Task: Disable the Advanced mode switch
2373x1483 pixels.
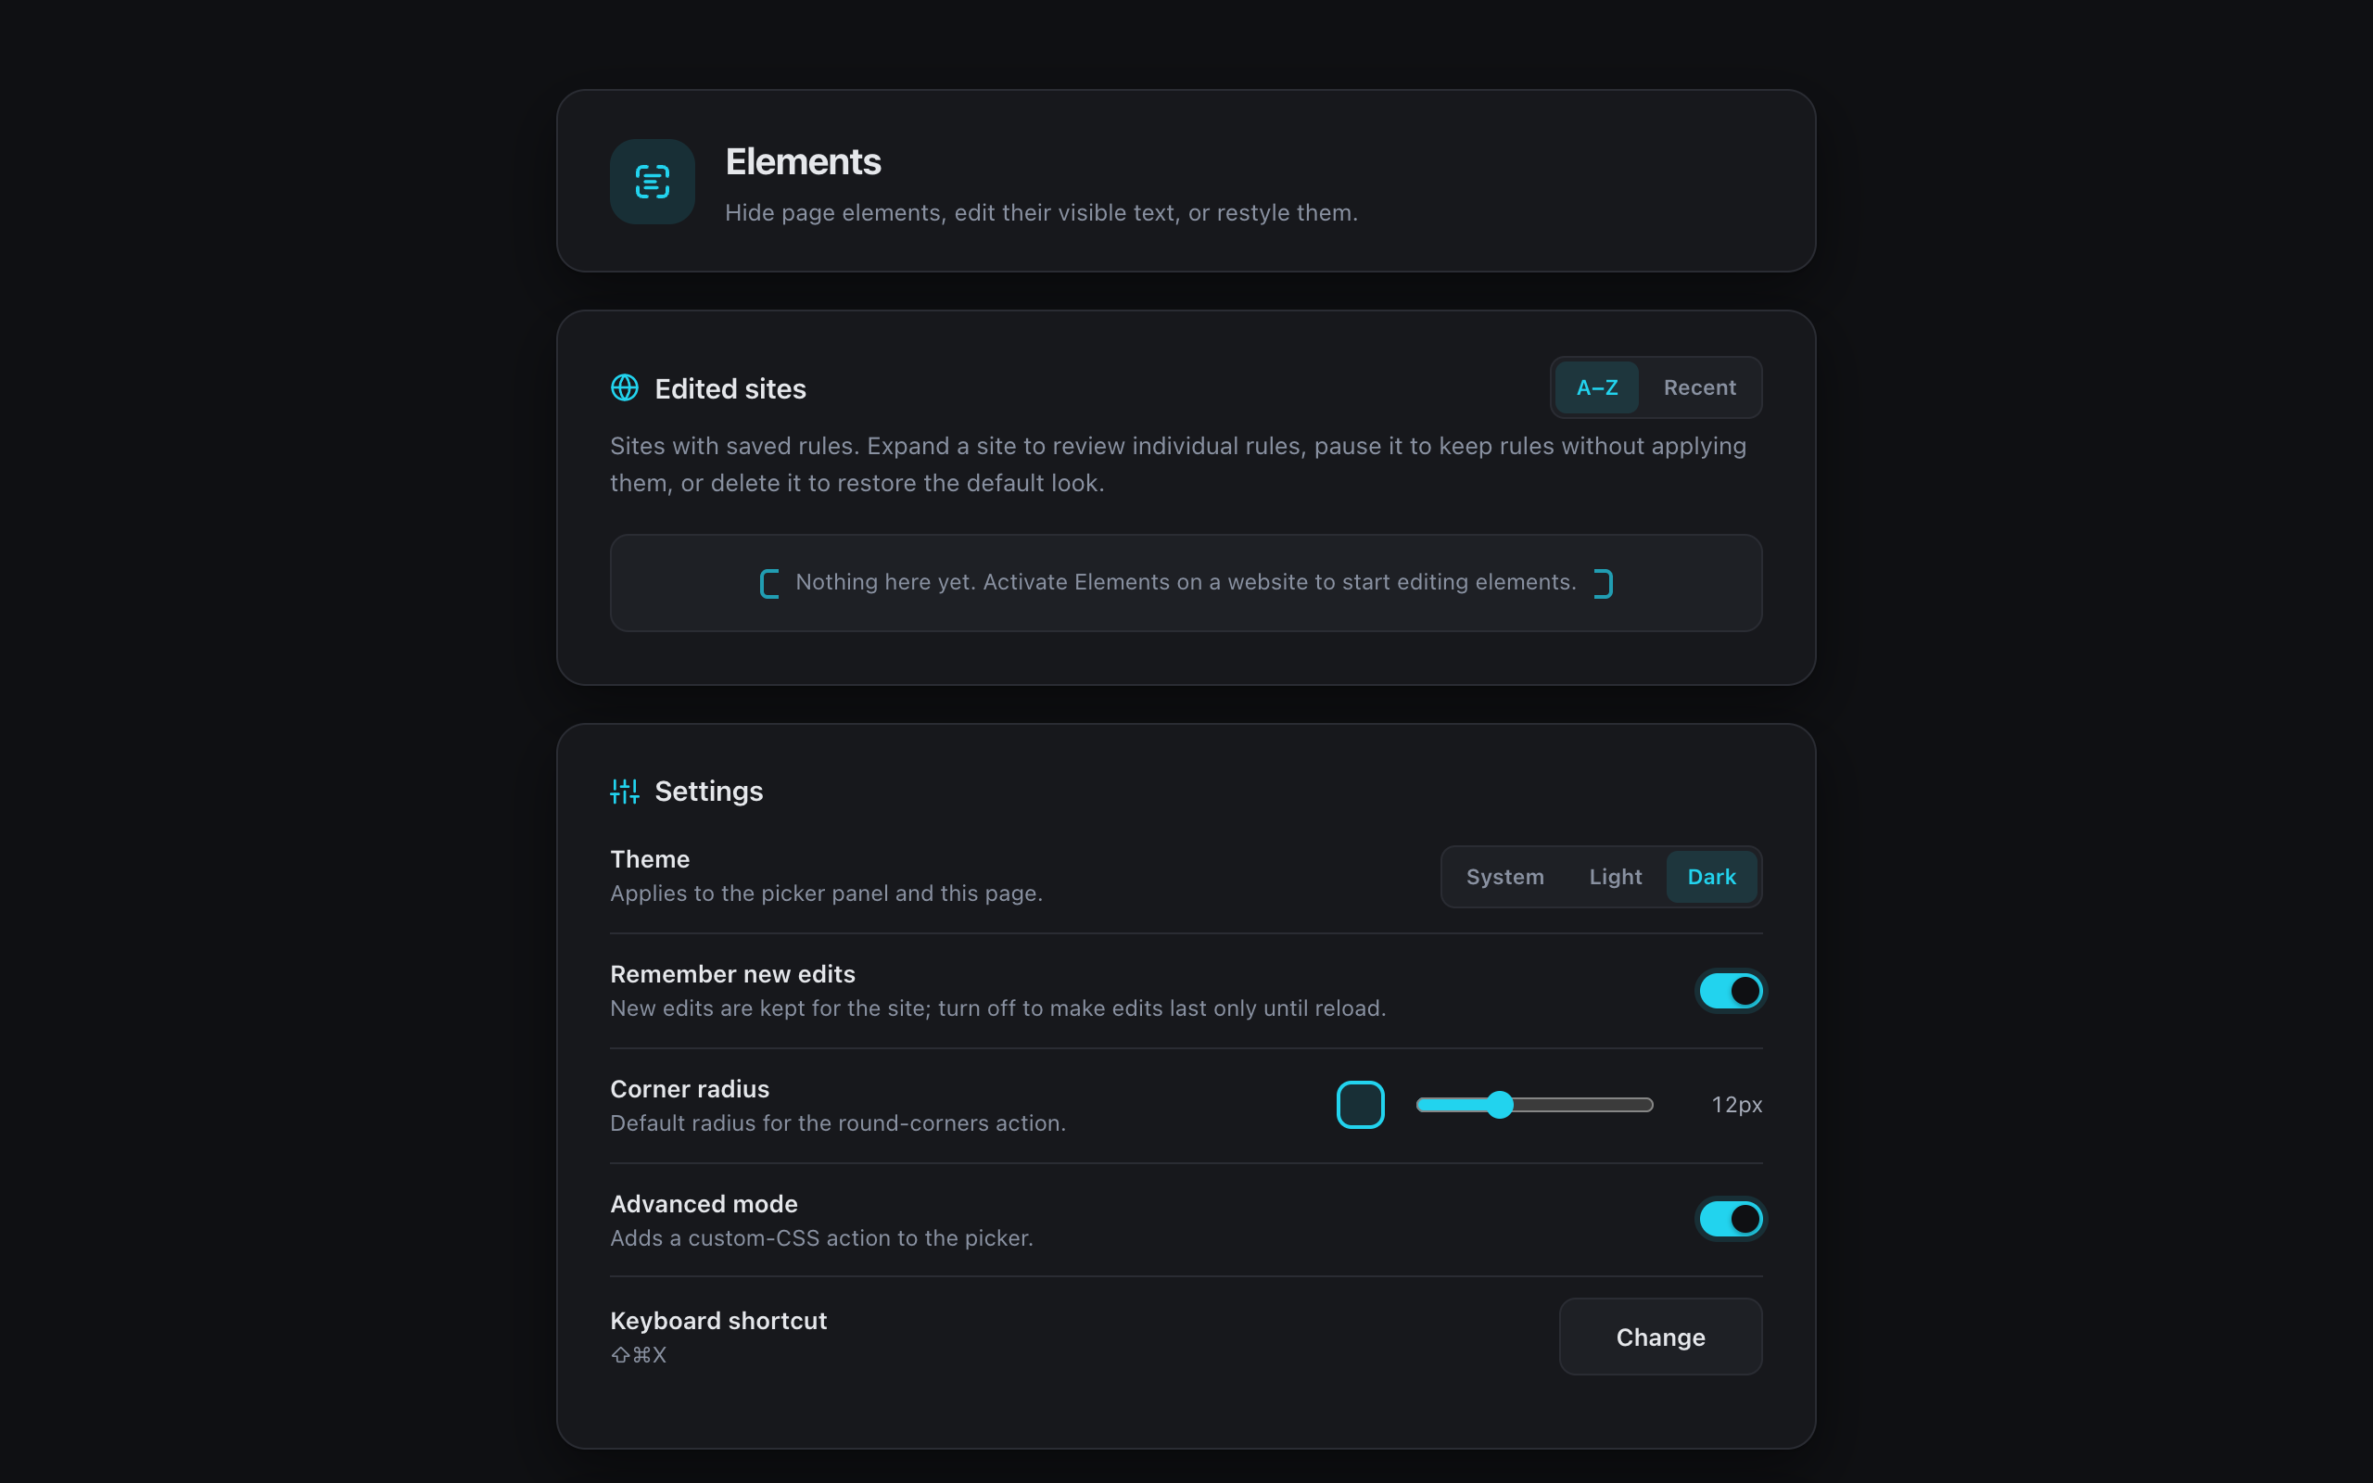Action: [1731, 1219]
